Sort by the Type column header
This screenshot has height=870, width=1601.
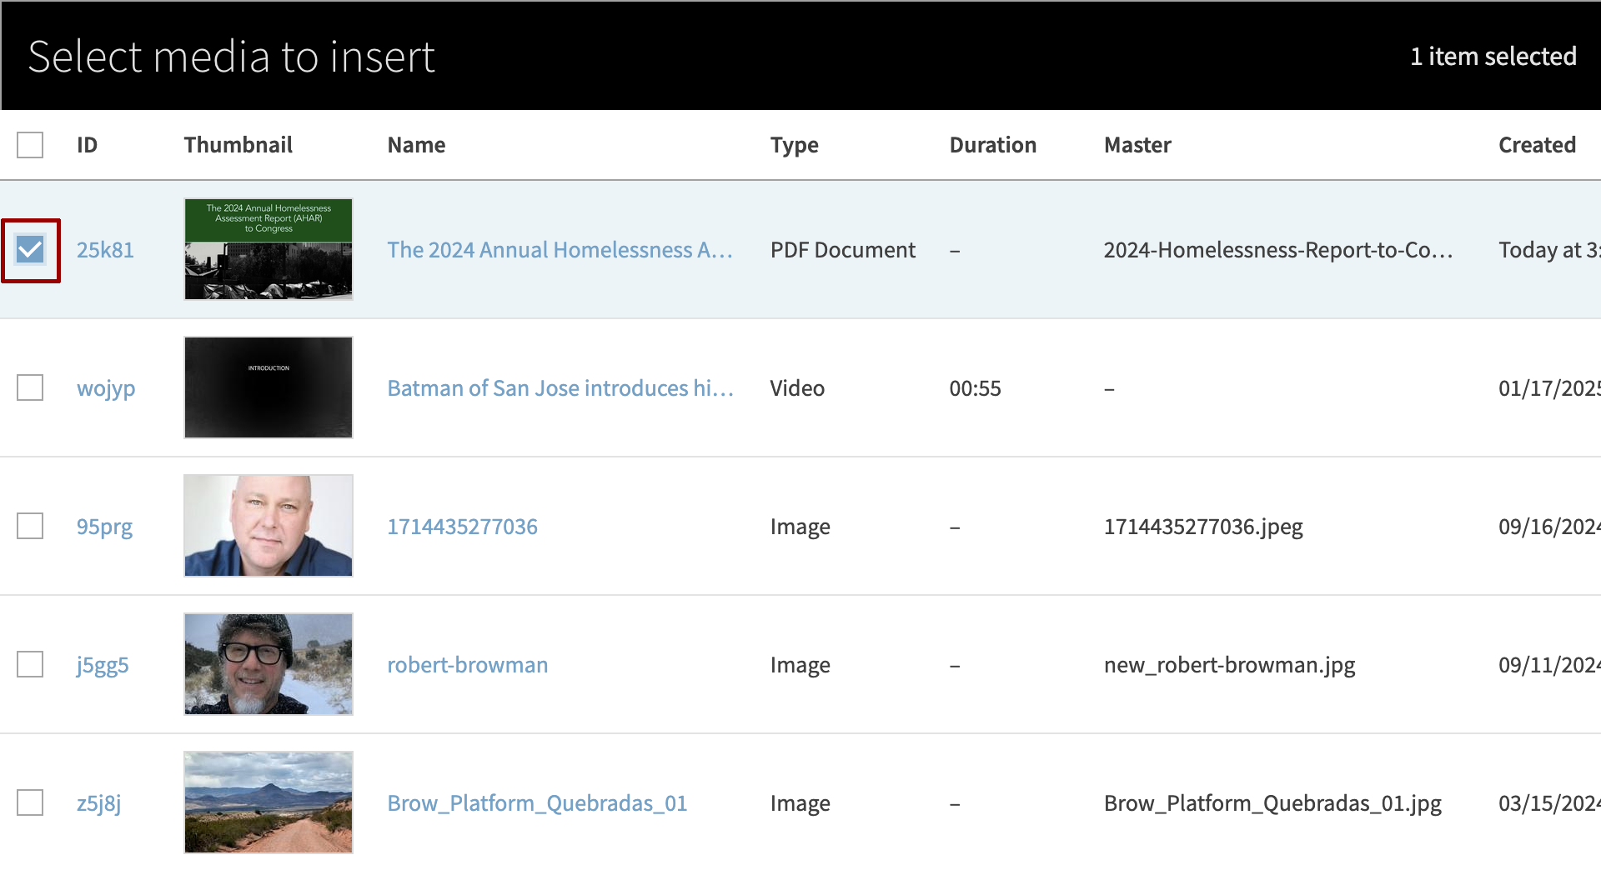coord(794,145)
